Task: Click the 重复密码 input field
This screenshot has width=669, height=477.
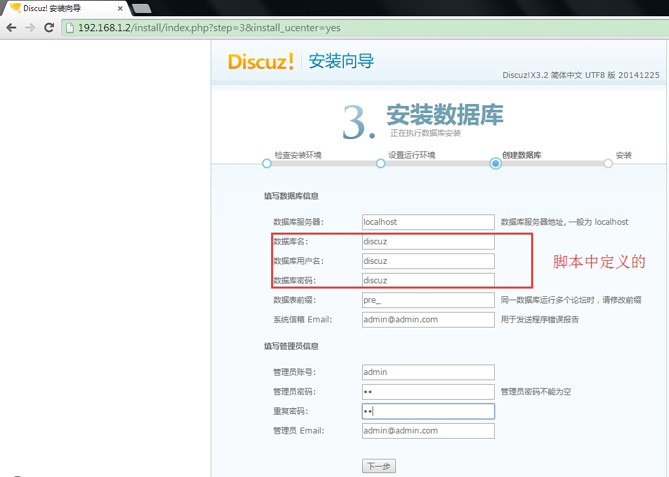Action: pos(427,411)
